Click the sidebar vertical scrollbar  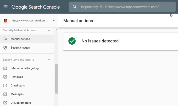56,78
